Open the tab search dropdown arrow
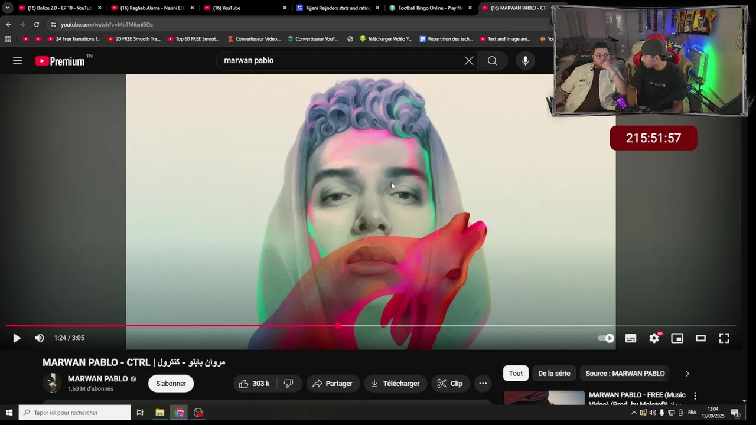756x425 pixels. click(7, 8)
